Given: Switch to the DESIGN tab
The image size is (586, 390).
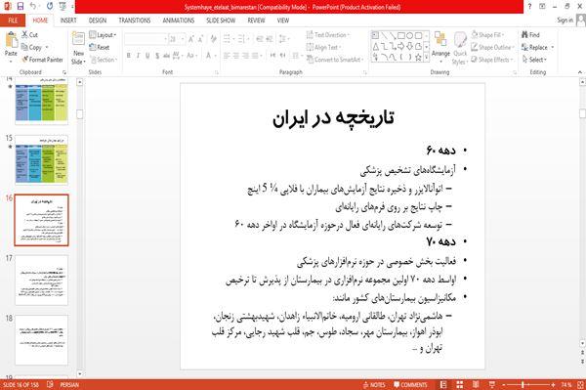Looking at the screenshot, I should [x=98, y=21].
